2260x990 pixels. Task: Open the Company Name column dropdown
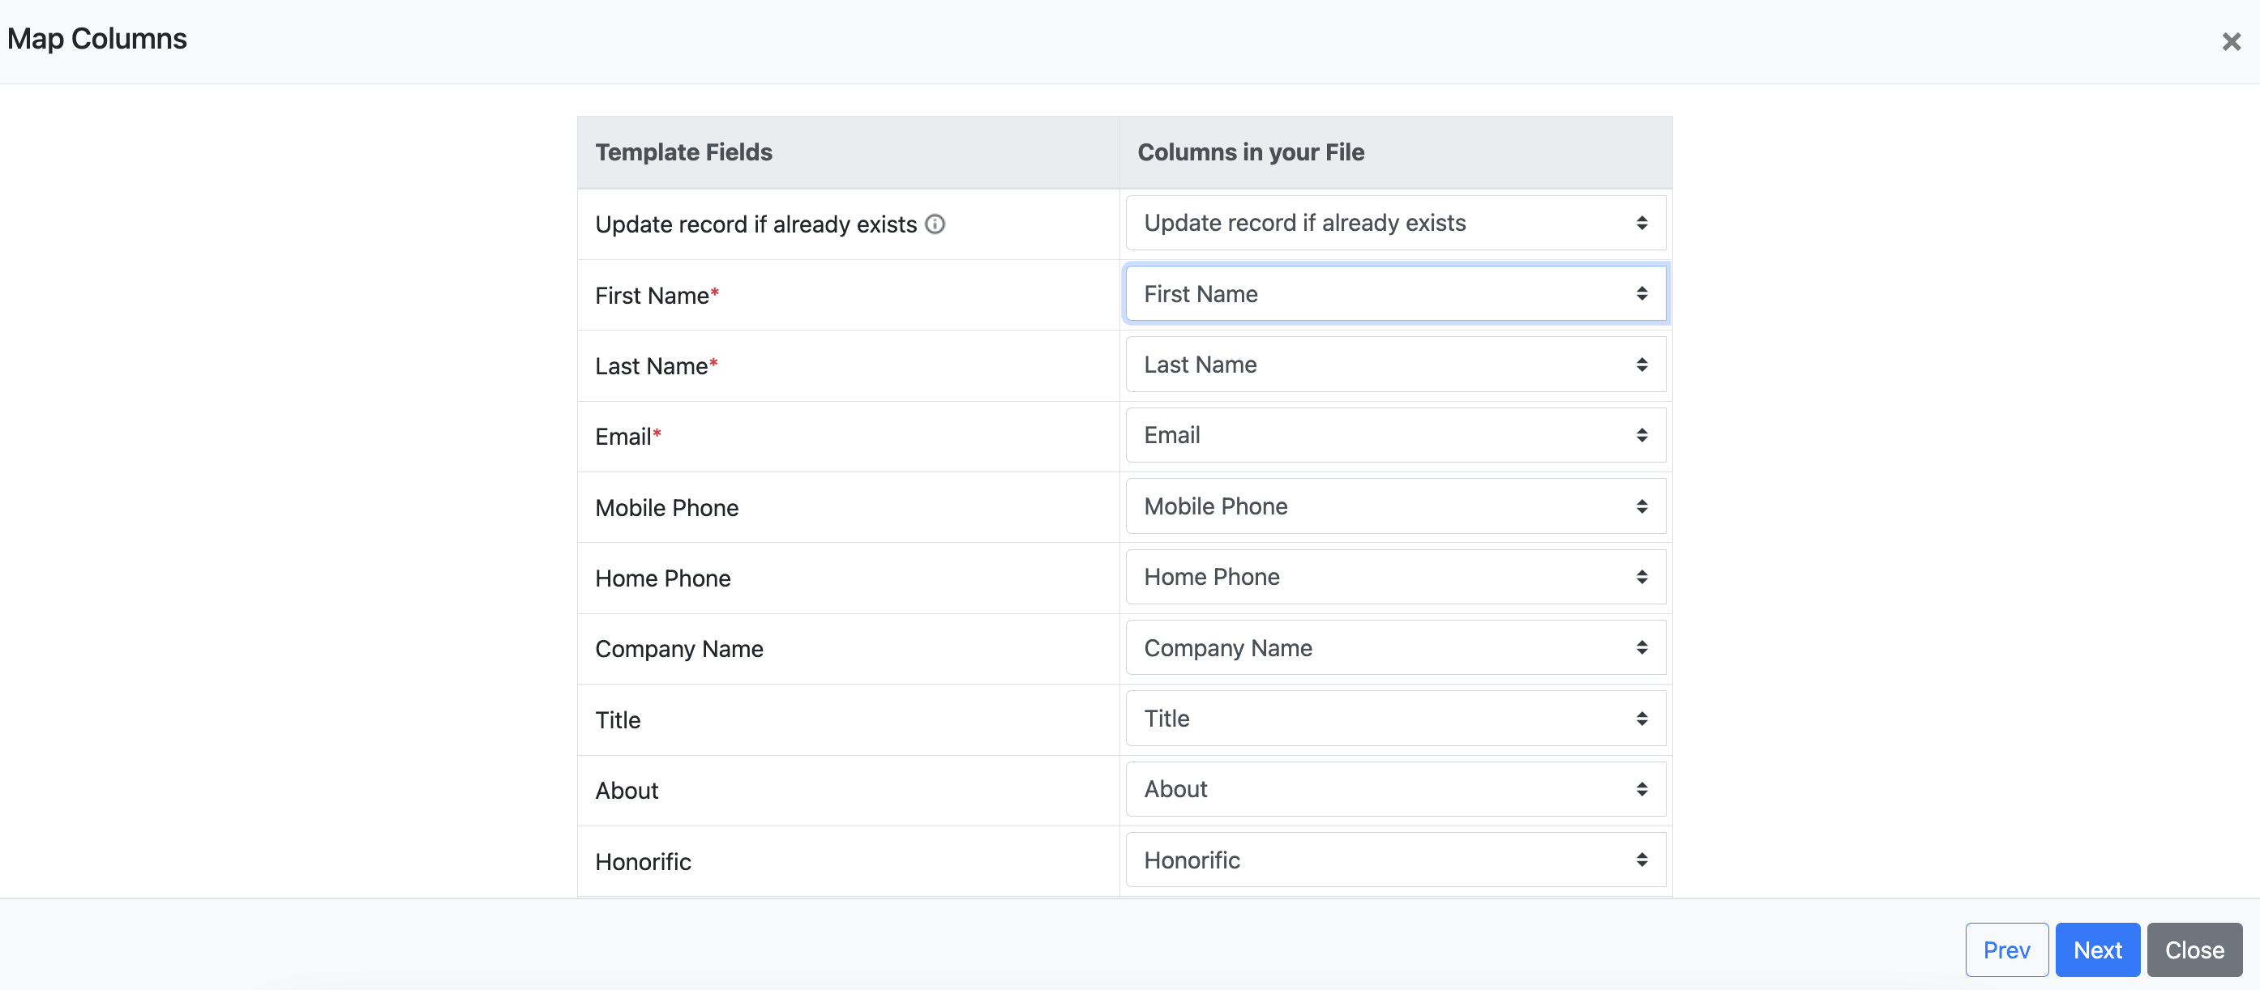pos(1395,648)
